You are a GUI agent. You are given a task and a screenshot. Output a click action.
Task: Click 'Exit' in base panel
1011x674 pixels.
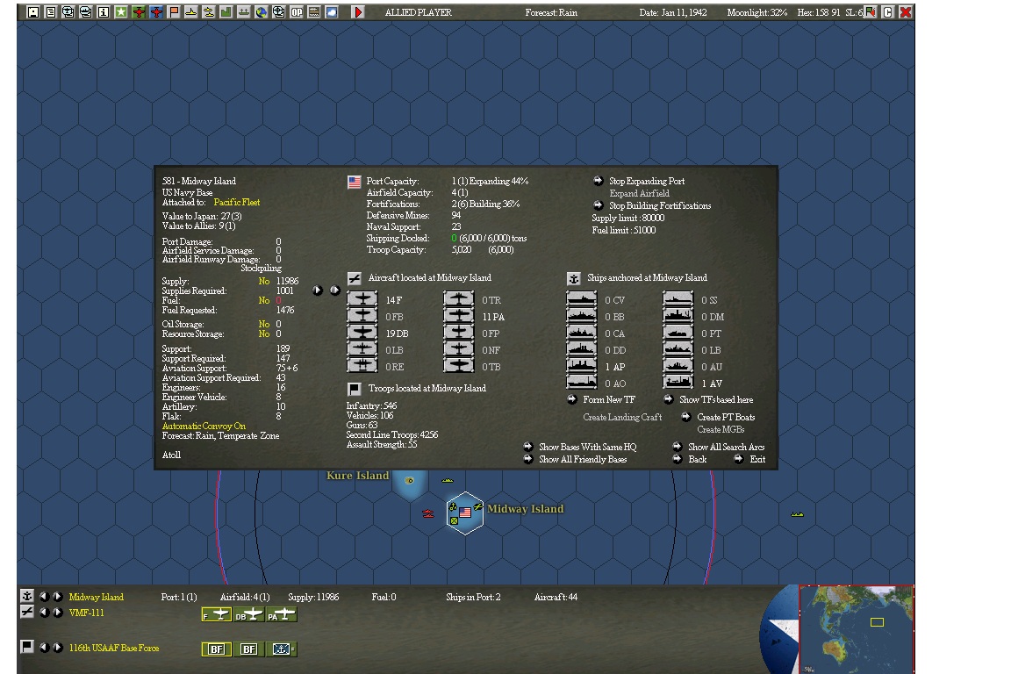point(757,459)
